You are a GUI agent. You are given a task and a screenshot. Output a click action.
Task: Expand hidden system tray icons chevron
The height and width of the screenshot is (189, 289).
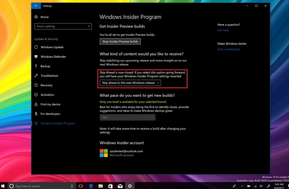click(x=242, y=186)
